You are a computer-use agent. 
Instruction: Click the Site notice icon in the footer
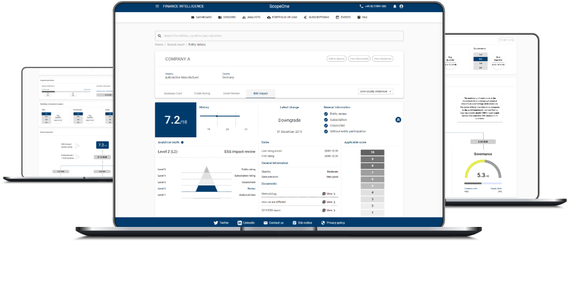(x=294, y=223)
